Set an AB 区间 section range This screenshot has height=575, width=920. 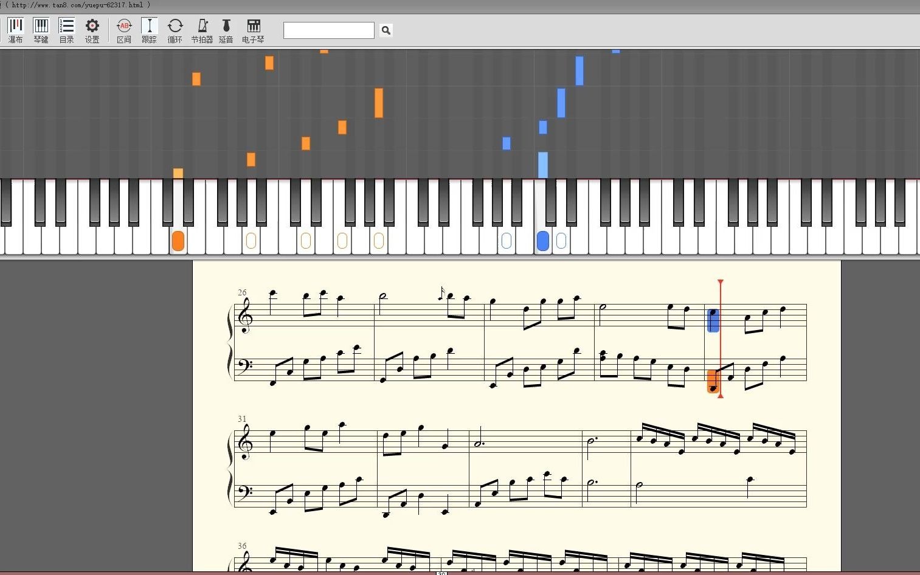coord(124,30)
